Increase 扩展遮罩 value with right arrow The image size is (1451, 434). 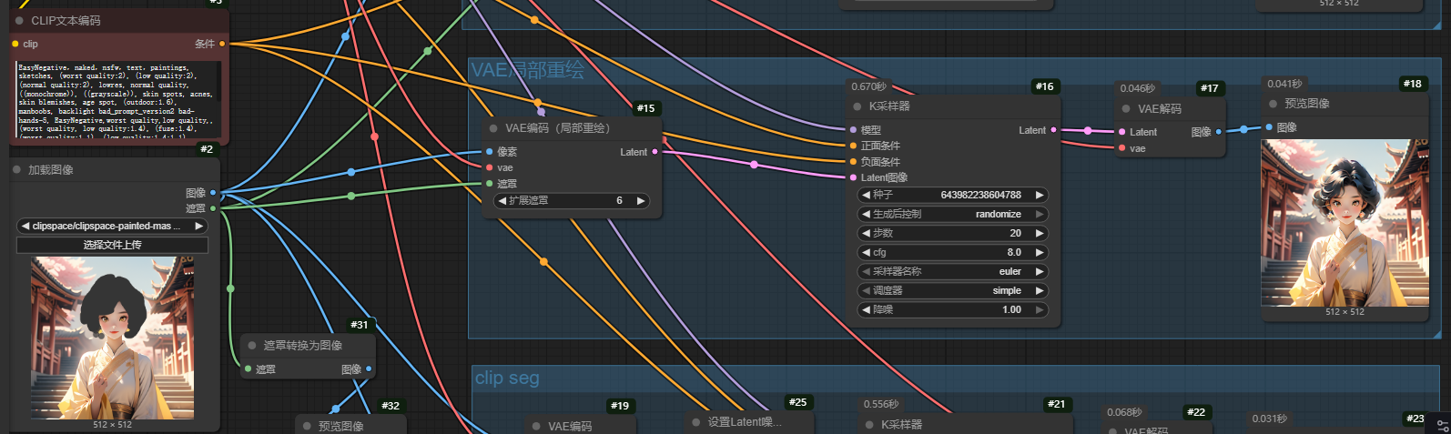click(x=641, y=201)
